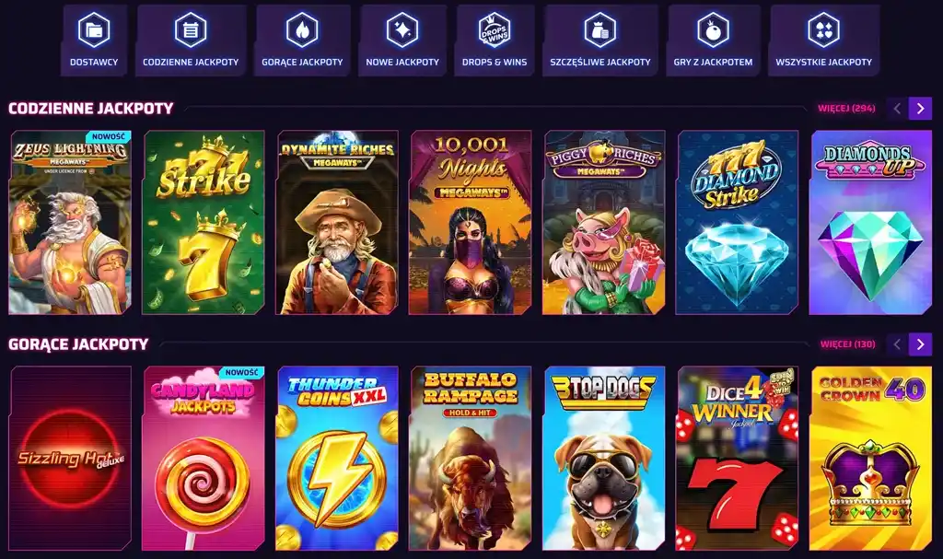Select the Codzienne Jackpoty calendar icon
Image resolution: width=943 pixels, height=559 pixels.
pyautogui.click(x=191, y=29)
